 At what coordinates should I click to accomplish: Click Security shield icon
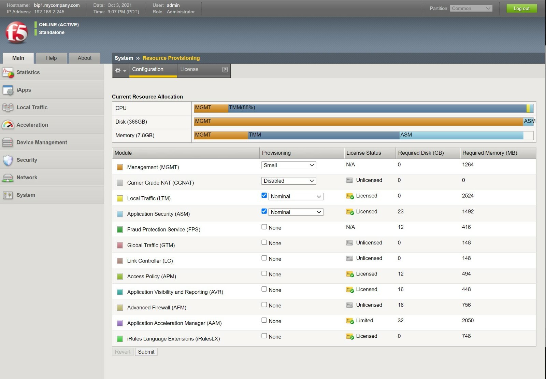point(8,160)
